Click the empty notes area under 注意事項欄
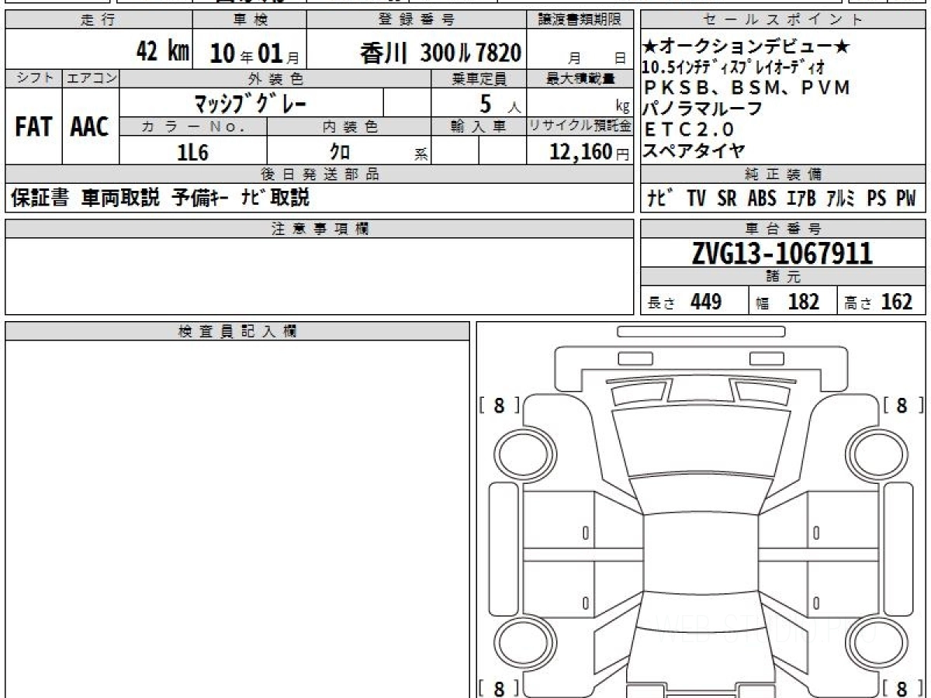This screenshot has height=698, width=931. point(320,275)
